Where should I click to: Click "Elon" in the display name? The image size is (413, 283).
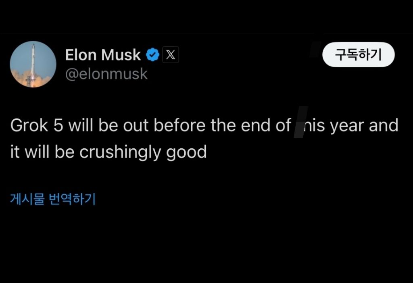(x=81, y=55)
